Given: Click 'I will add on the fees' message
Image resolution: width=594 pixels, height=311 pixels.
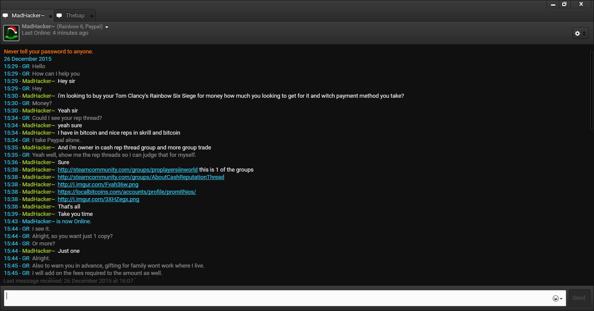Looking at the screenshot, I should tap(97, 273).
